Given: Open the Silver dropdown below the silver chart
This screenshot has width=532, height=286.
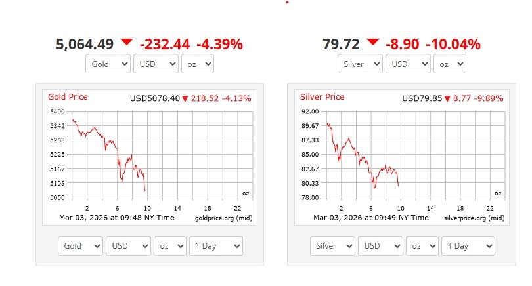Looking at the screenshot, I should coord(333,246).
